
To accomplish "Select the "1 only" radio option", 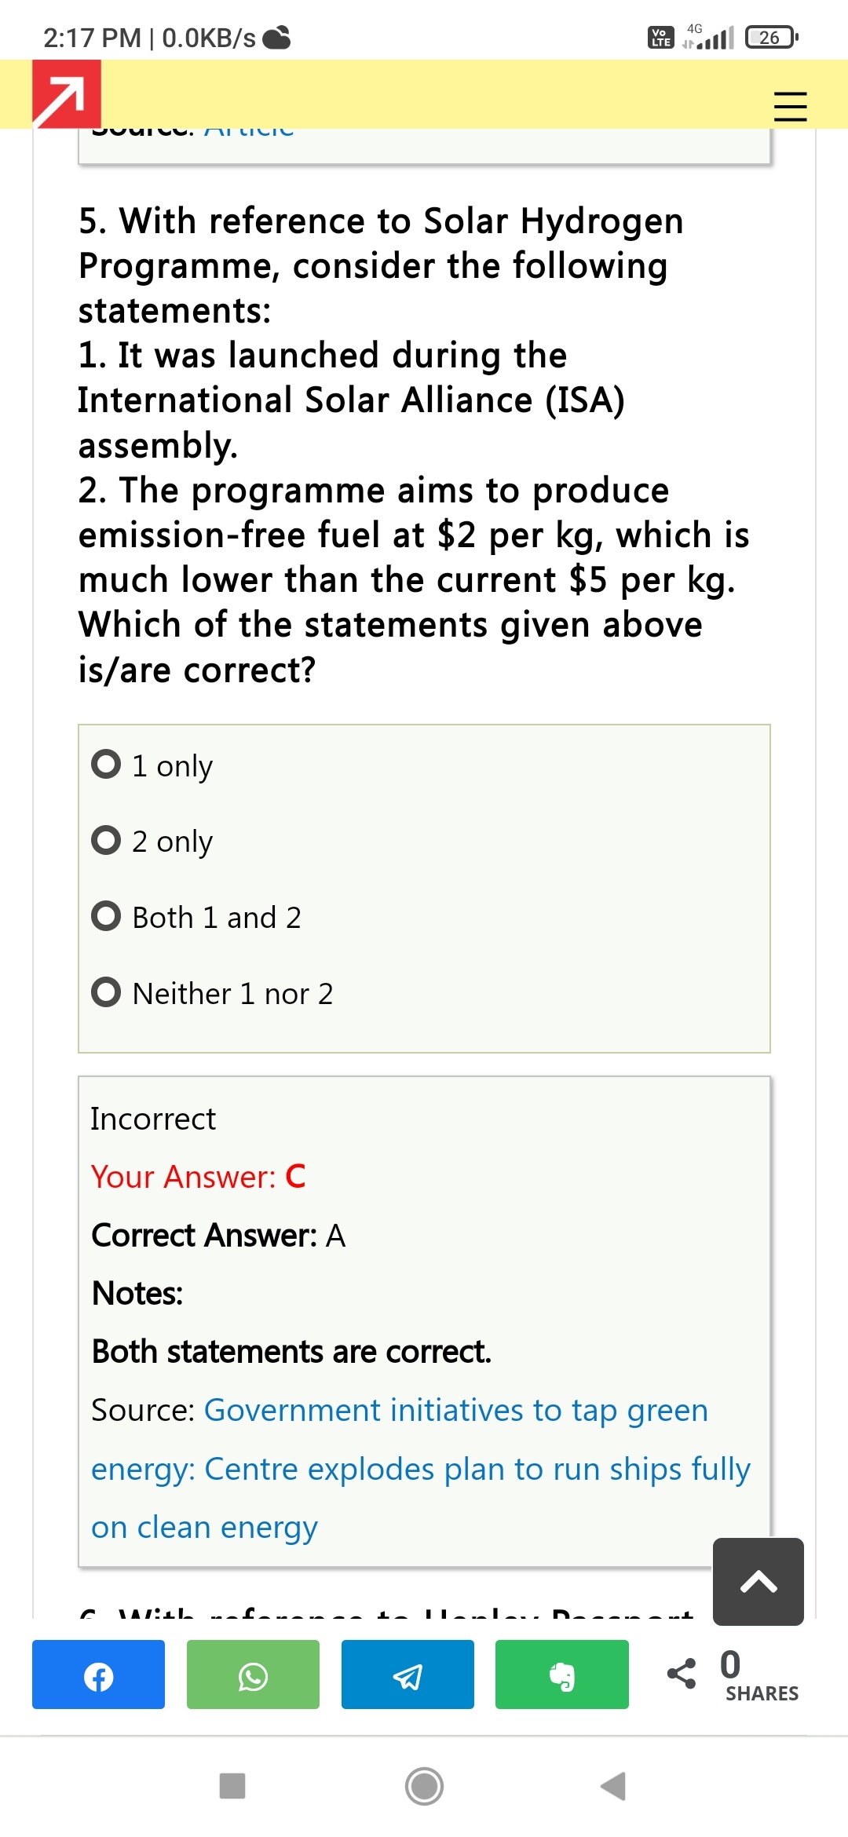I will tap(107, 765).
